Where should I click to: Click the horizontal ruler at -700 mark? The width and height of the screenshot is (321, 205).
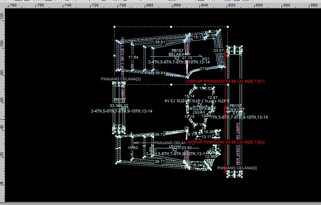point(122,6)
